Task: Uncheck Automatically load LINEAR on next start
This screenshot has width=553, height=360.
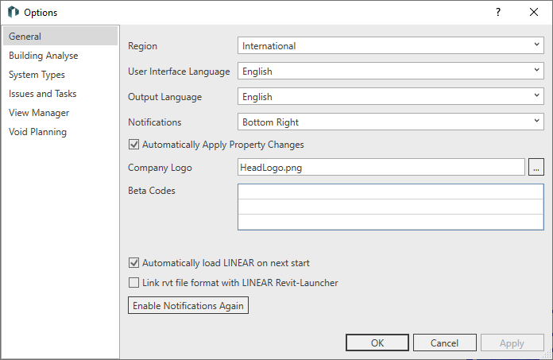Action: point(133,263)
